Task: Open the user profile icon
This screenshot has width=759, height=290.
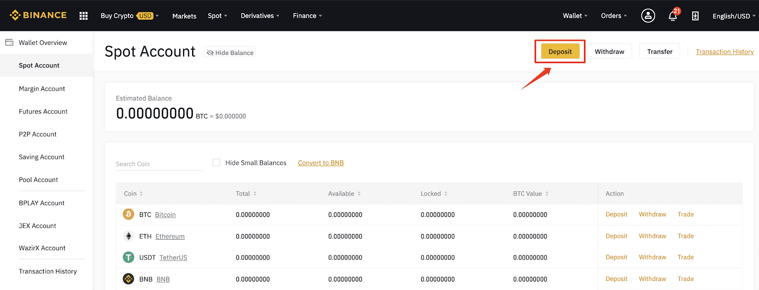Action: point(648,16)
